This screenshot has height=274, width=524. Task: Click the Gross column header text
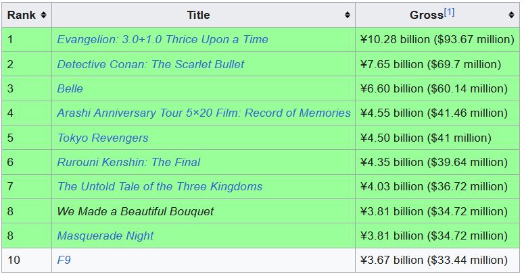click(427, 16)
